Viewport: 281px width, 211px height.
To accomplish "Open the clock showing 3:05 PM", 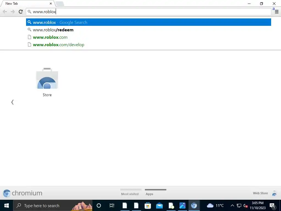I will [x=258, y=206].
